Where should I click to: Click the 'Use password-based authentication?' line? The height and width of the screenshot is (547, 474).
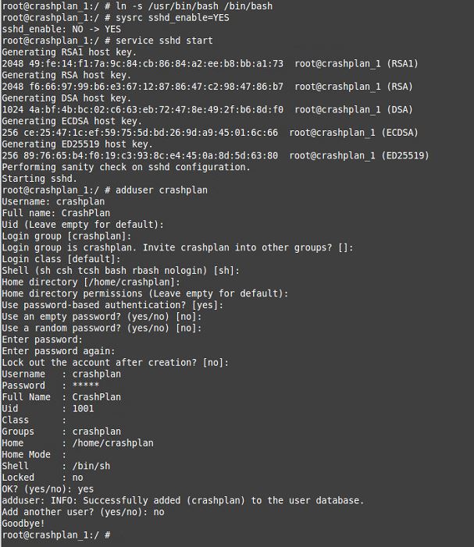point(112,305)
